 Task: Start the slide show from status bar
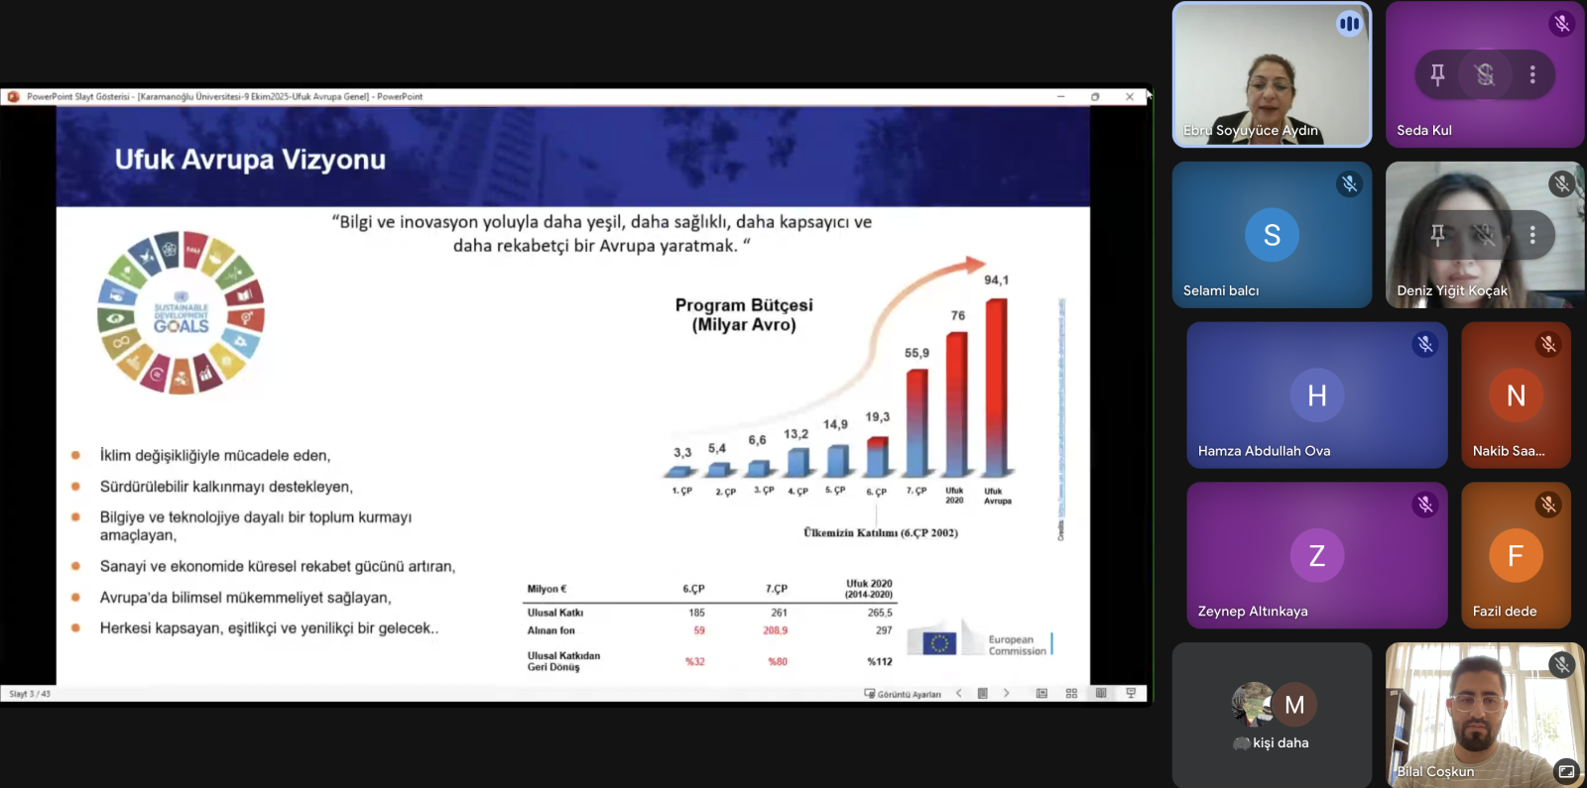1131,694
